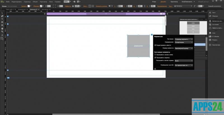This screenshot has height=115, width=224.
Task: Open the Заливка fill color swatch
Action: point(29,6)
